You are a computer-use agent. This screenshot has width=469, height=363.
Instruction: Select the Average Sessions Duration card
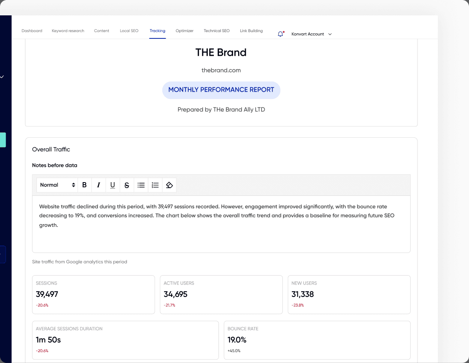click(125, 340)
